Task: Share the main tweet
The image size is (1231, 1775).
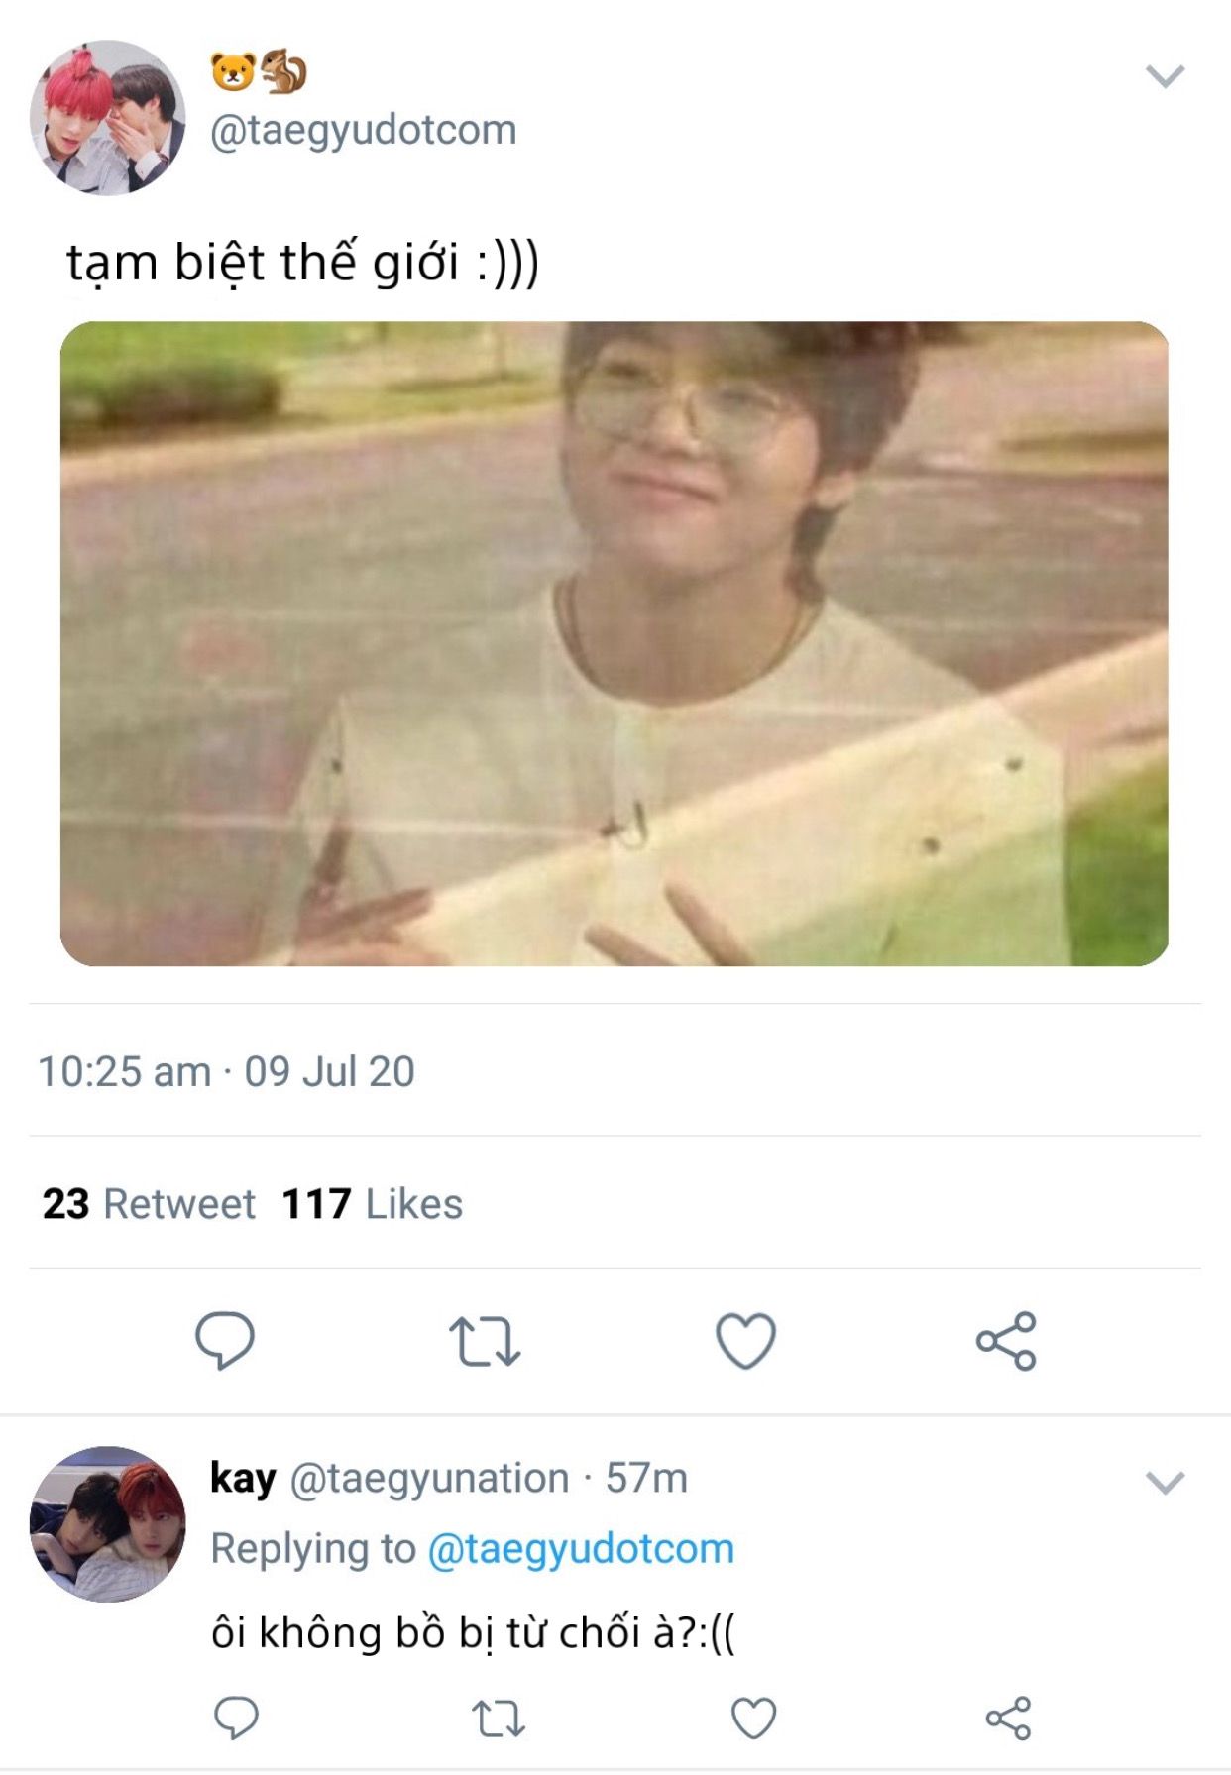Action: (x=1006, y=1341)
